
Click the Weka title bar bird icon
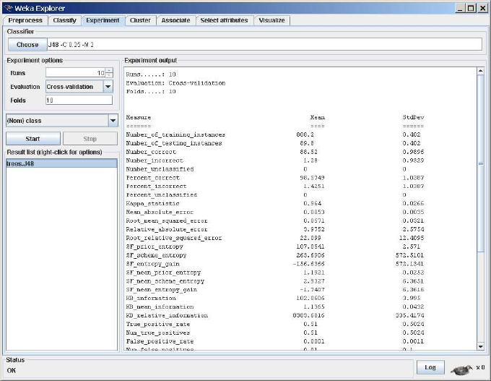tap(9, 8)
